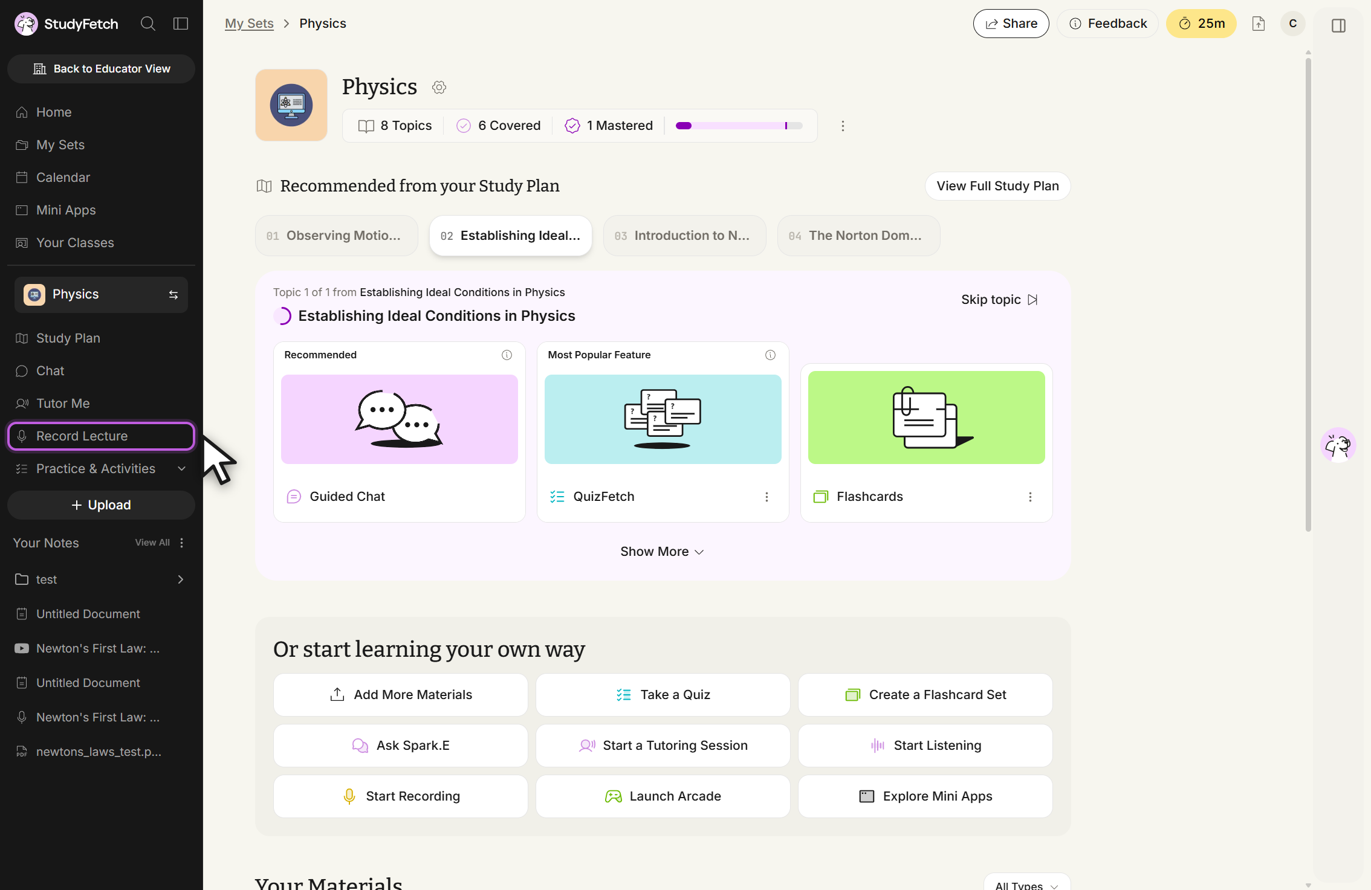The width and height of the screenshot is (1371, 890).
Task: Click Start Recording
Action: [401, 796]
